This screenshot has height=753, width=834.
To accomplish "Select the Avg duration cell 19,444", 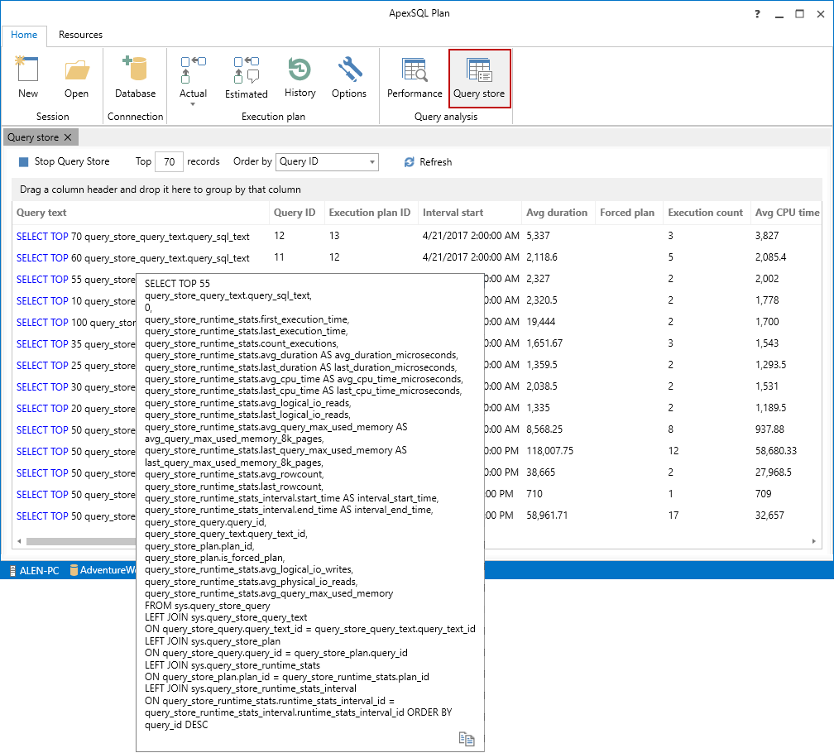I will tap(541, 322).
